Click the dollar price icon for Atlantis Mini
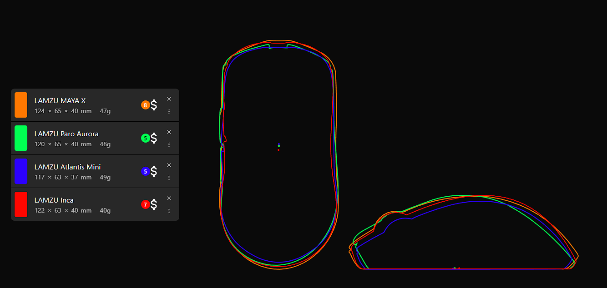The width and height of the screenshot is (607, 288). pos(154,171)
